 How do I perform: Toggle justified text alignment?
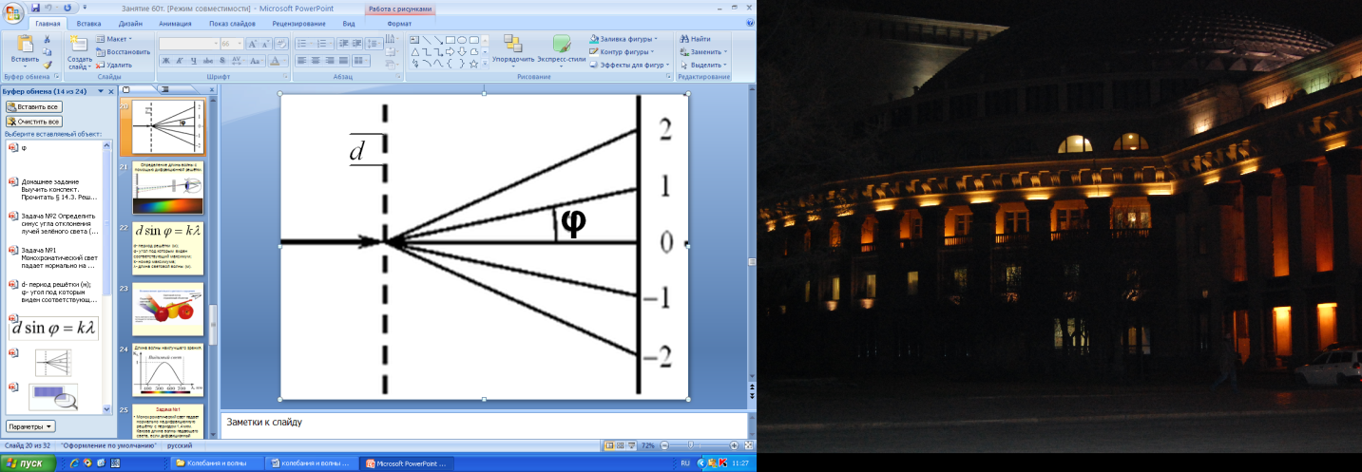(344, 61)
